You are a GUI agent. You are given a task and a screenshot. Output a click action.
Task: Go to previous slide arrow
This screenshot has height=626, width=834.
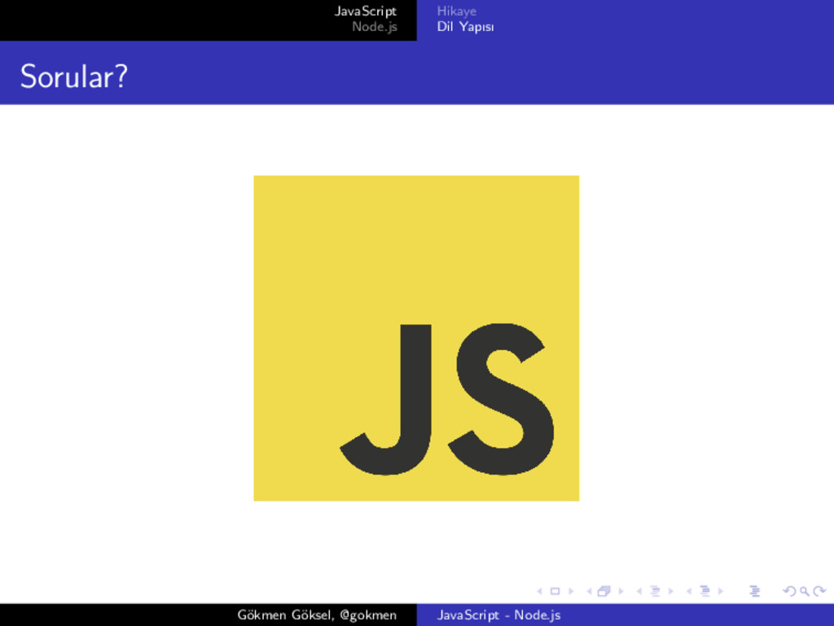tap(539, 591)
